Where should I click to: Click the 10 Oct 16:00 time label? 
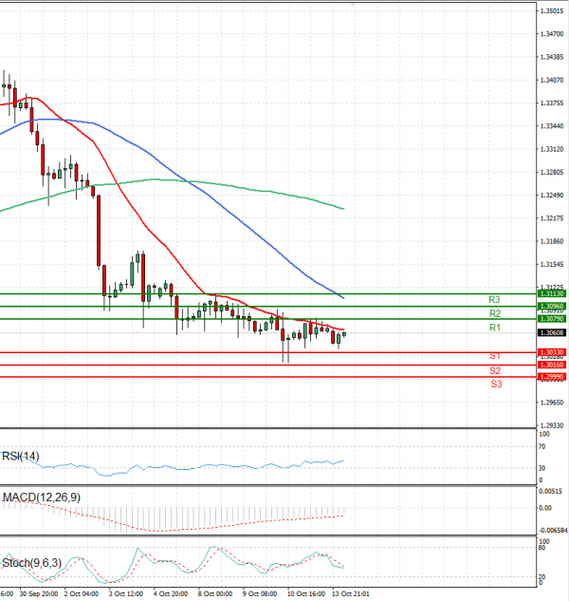point(306,593)
